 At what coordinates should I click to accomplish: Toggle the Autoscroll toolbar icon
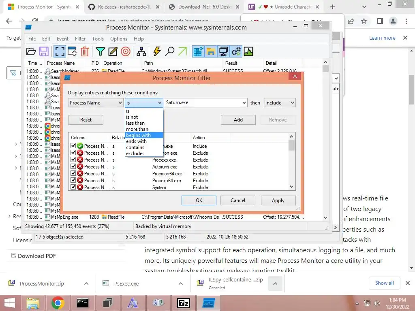[x=72, y=51]
